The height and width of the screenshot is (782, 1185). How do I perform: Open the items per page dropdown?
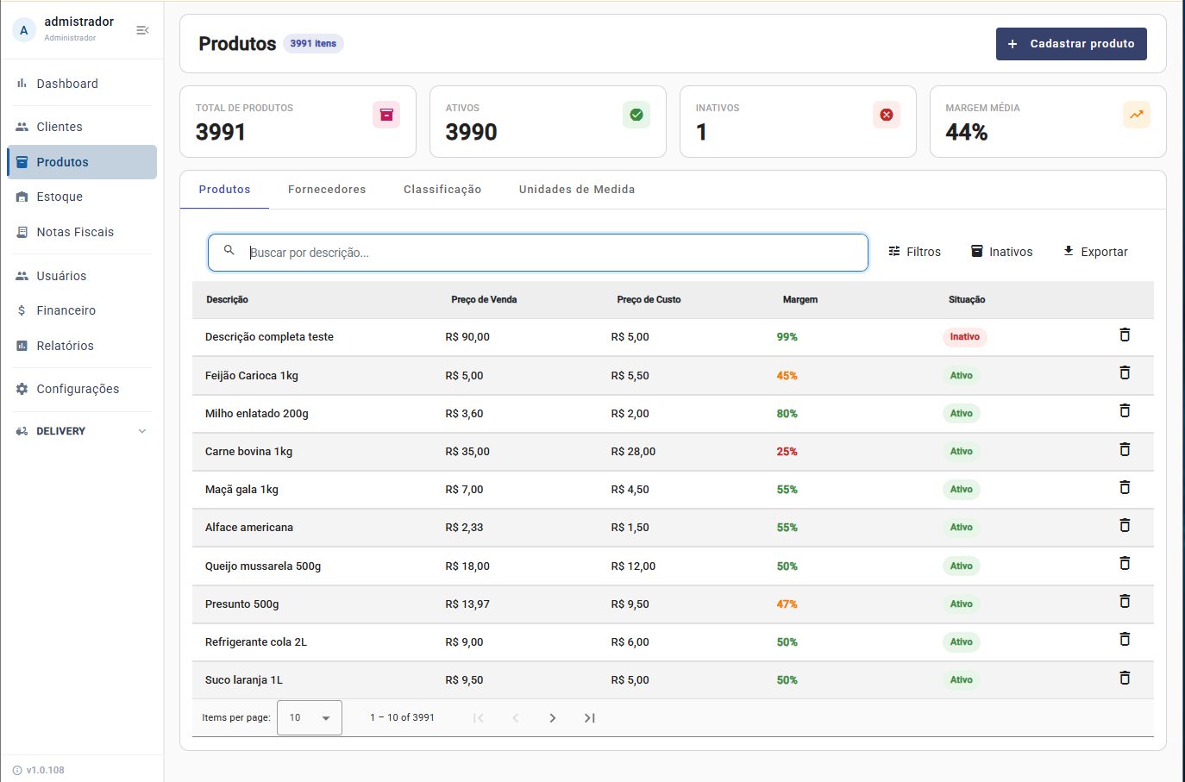click(x=310, y=717)
